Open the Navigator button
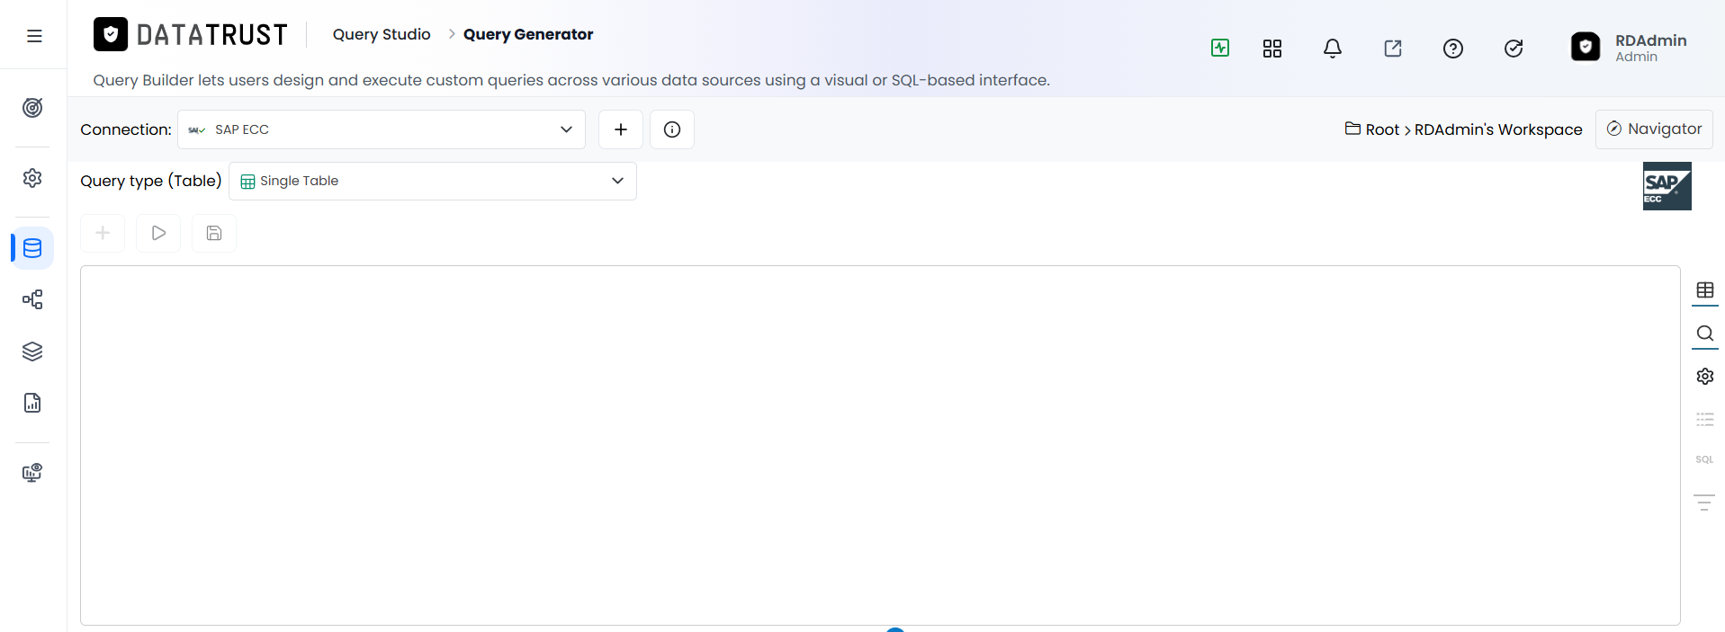1725x632 pixels. (x=1654, y=129)
